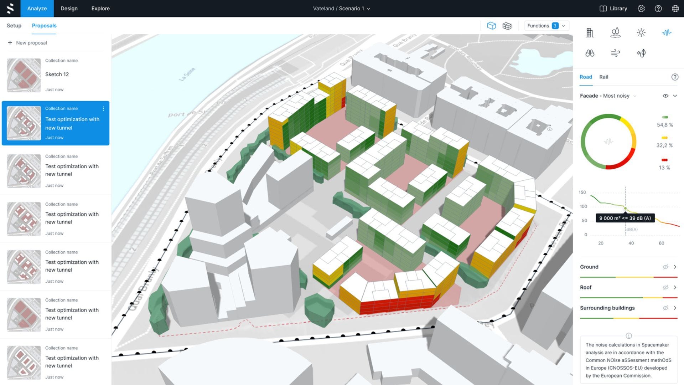
Task: Open the building area analysis icon
Action: 590,32
